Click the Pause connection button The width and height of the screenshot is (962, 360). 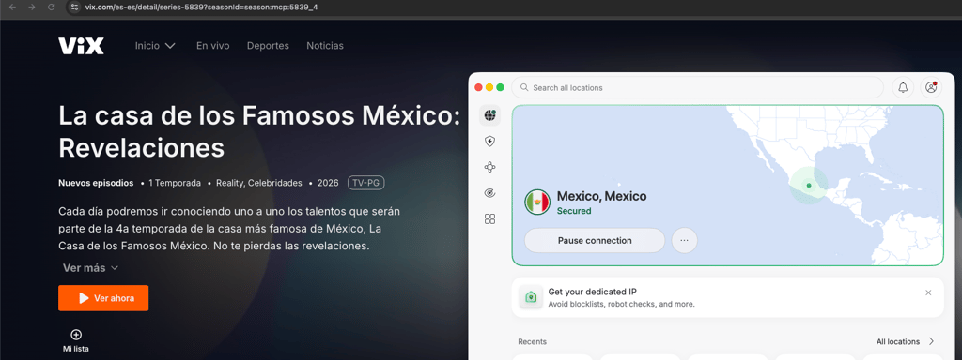[x=595, y=241]
